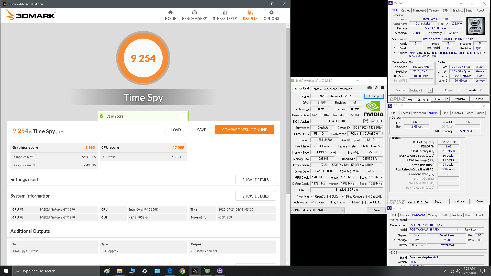Screen dimensions: 491x276
Task: Open the notification center icon
Action: click(483, 271)
